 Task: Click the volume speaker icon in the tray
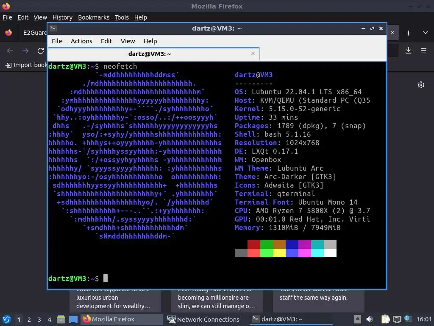[370, 319]
